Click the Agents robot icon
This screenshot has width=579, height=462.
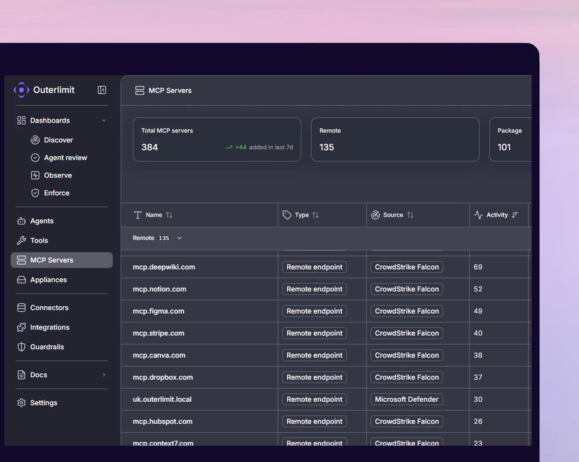22,221
